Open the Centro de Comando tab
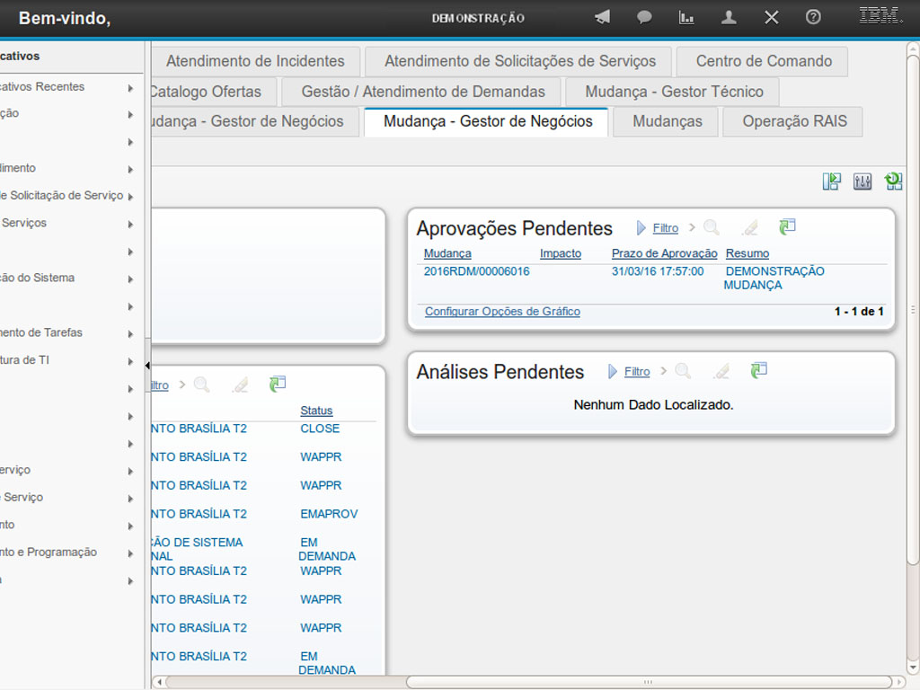920x690 pixels. tap(764, 61)
